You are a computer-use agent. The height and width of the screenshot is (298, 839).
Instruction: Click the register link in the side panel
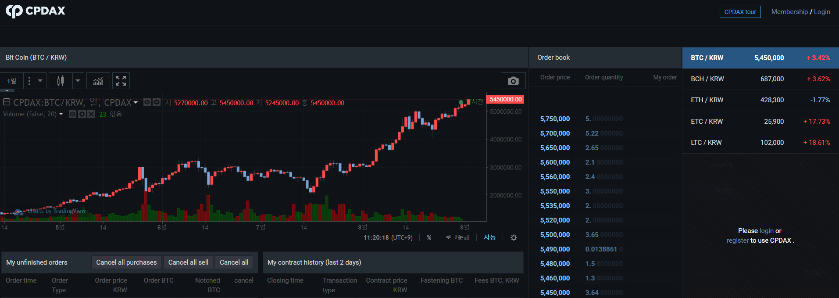738,241
